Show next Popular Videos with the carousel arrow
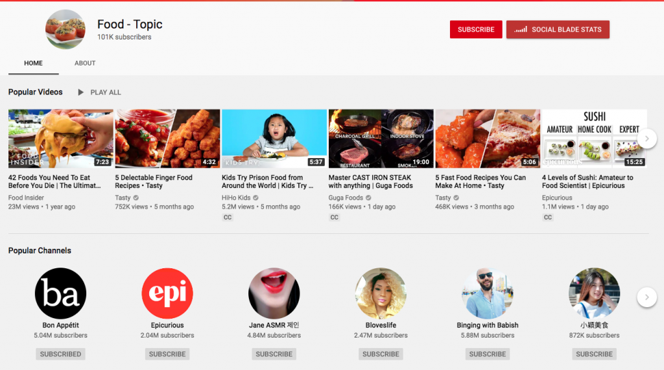The image size is (664, 370). (x=646, y=139)
